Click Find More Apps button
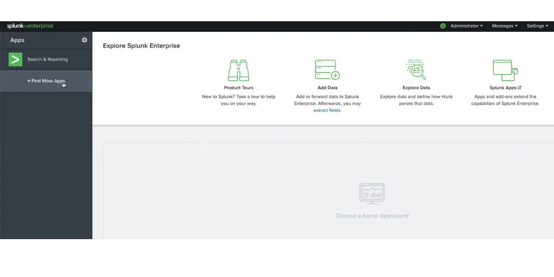The height and width of the screenshot is (277, 554). [x=46, y=81]
